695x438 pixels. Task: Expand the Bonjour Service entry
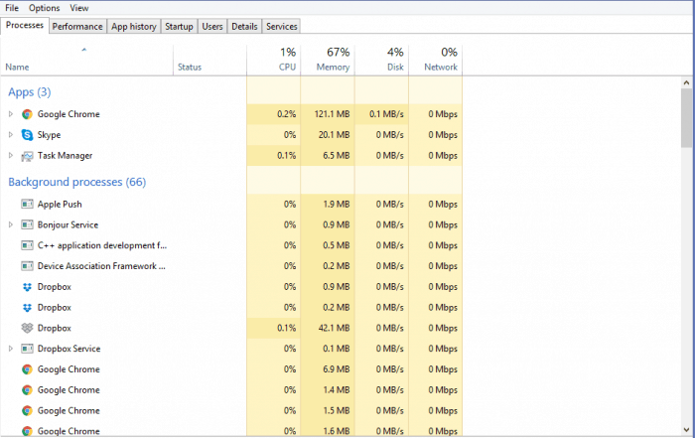pos(11,224)
